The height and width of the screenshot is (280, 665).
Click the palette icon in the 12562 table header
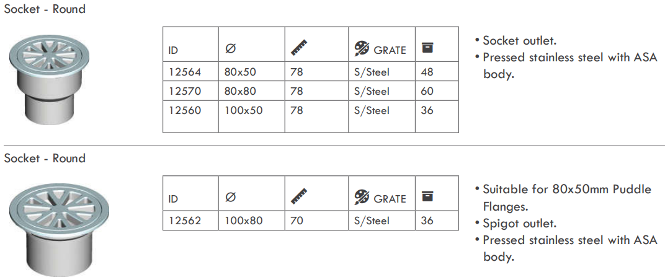pos(362,198)
